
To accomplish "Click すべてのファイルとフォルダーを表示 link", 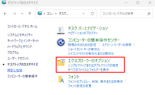I will coord(88,70).
